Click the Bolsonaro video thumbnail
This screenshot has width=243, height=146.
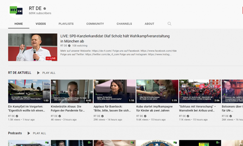point(232,91)
